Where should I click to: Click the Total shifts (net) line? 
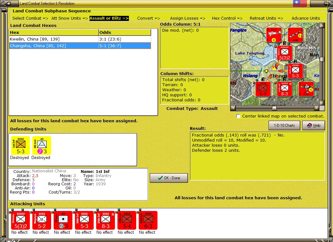(x=183, y=80)
